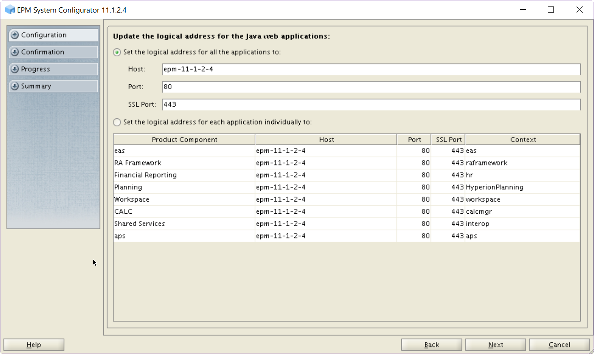
Task: Select the 'Shared Services' row
Action: (347, 224)
